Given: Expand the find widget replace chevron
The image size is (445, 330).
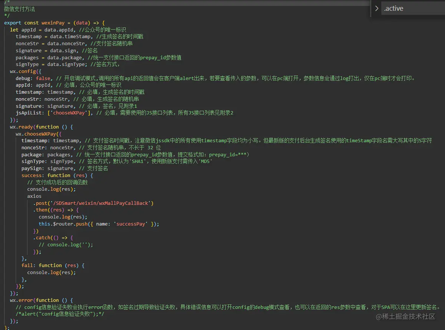Looking at the screenshot, I should 377,9.
